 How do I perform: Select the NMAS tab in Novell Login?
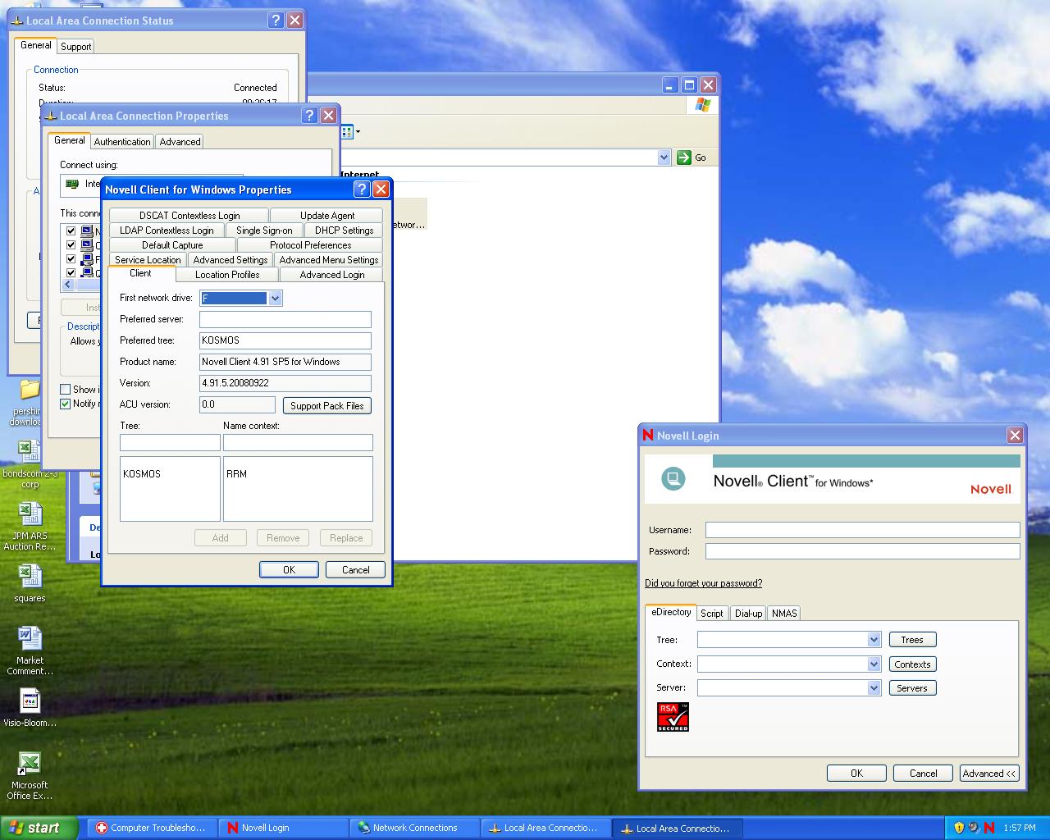click(x=784, y=614)
